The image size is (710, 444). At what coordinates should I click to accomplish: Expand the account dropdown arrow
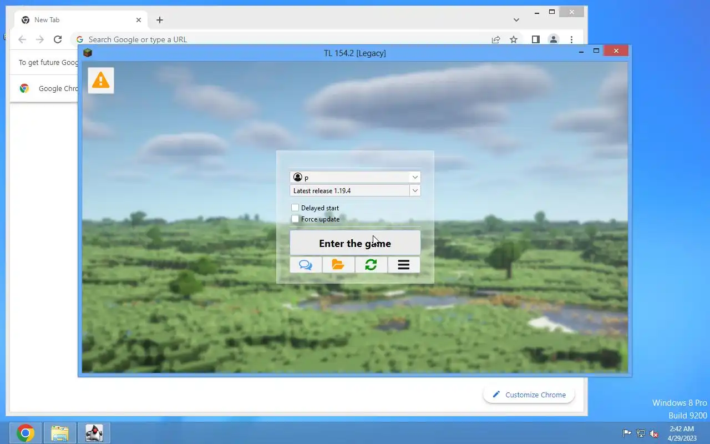tap(415, 177)
